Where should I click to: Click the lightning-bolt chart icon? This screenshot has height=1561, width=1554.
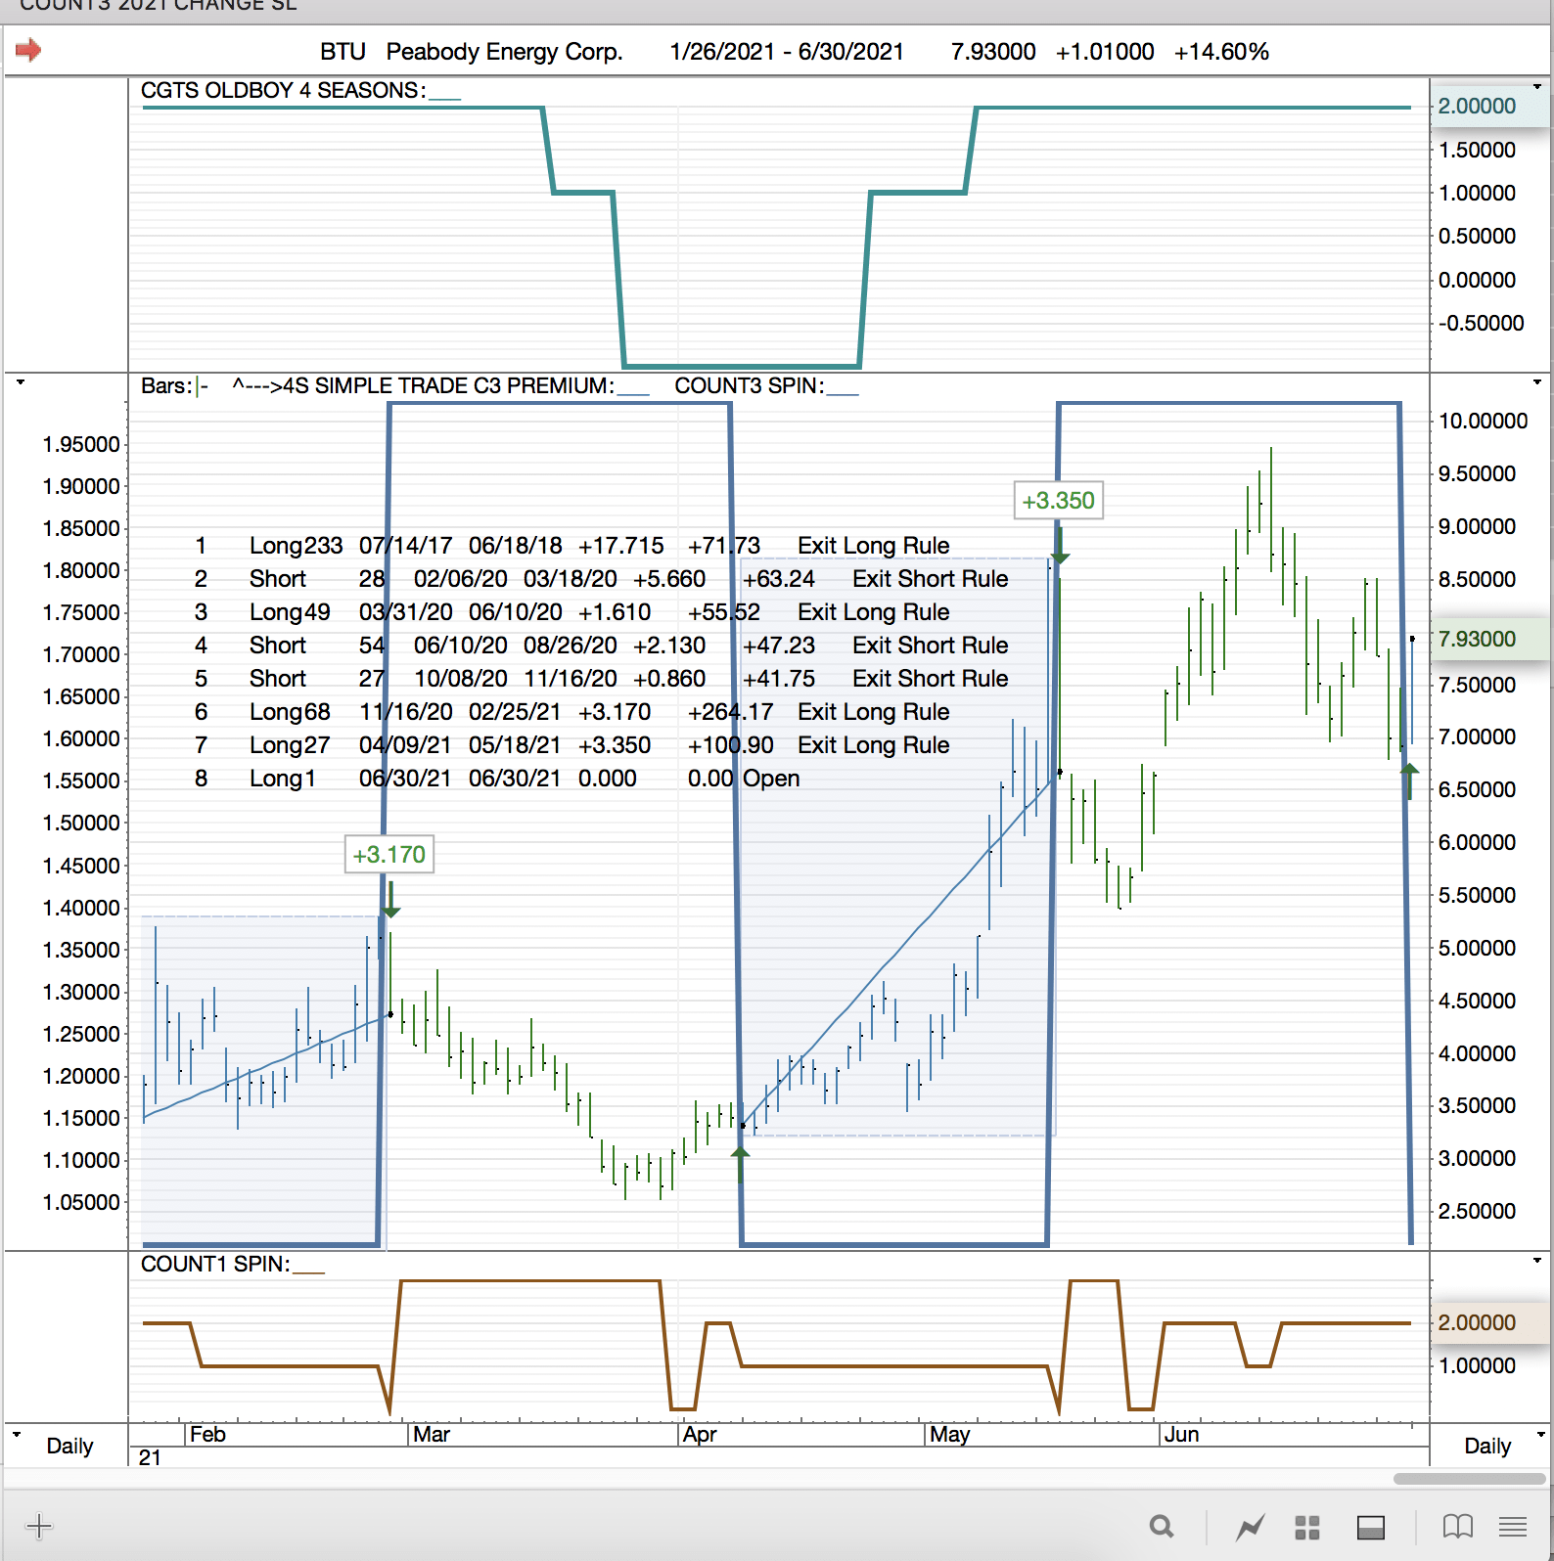pos(1250,1526)
